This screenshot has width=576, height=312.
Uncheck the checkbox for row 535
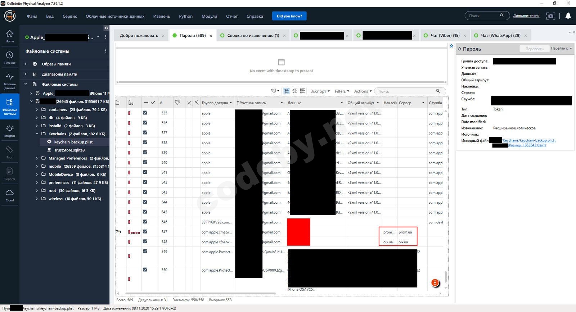(145, 113)
